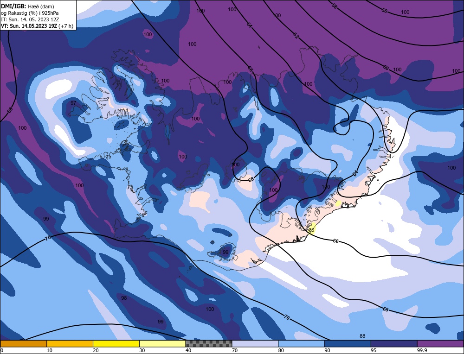Click the '10' legend tick label

[49, 350]
